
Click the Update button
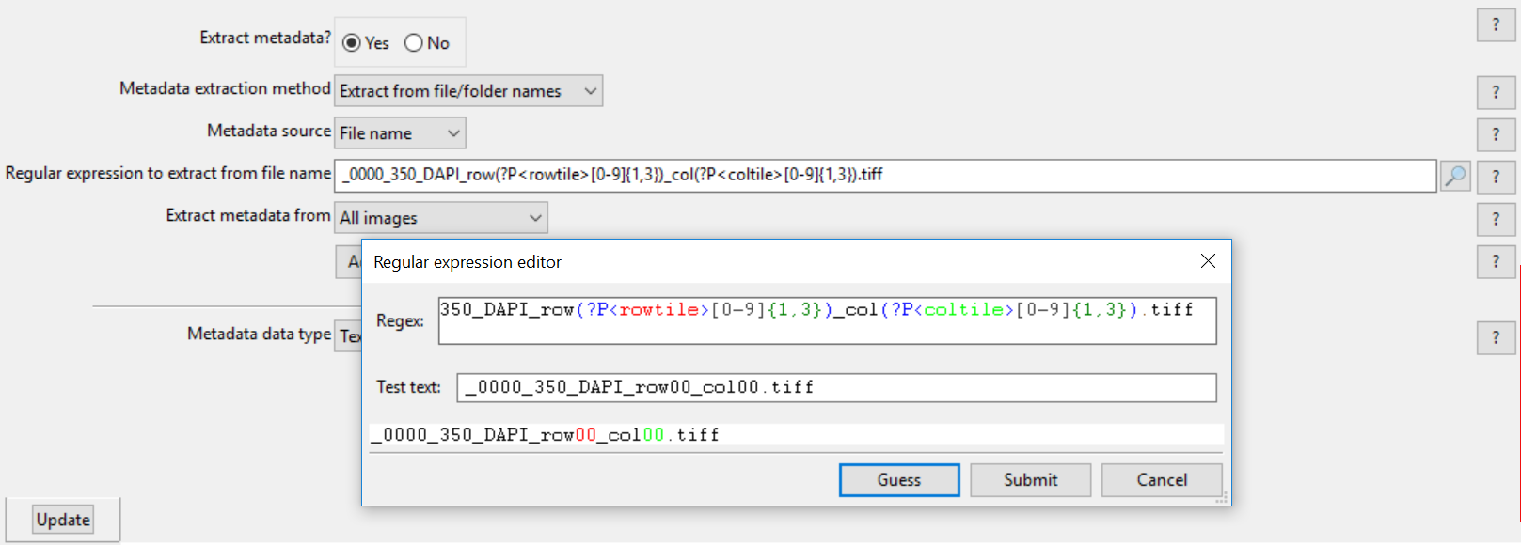63,520
